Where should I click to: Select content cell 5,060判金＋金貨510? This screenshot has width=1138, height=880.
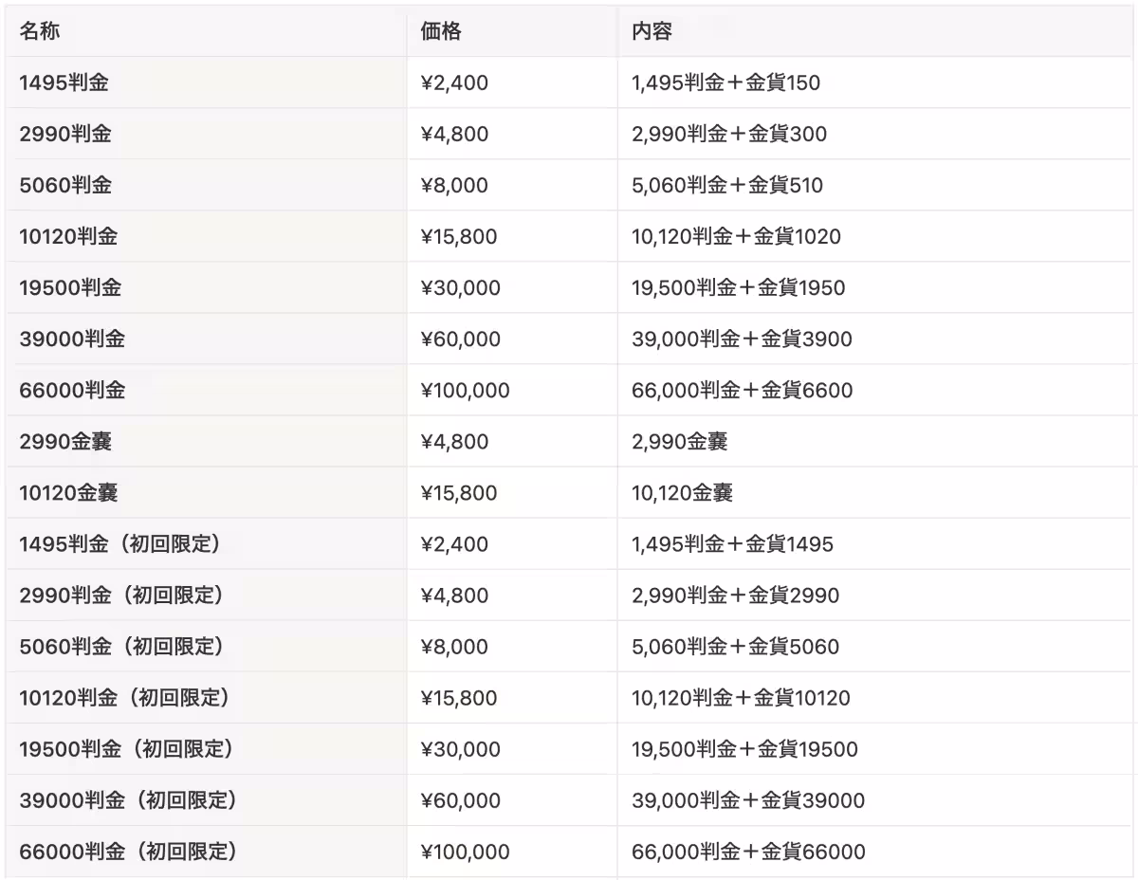(727, 185)
